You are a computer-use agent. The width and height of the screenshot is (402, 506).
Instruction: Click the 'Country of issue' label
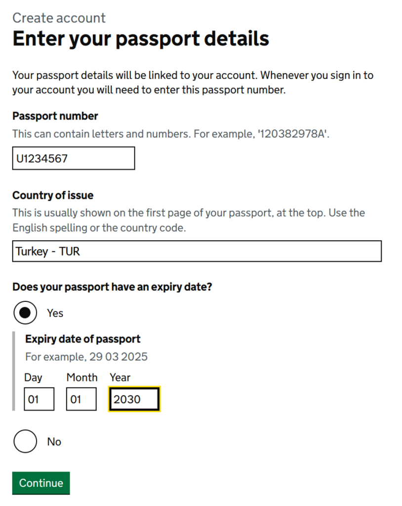click(53, 195)
